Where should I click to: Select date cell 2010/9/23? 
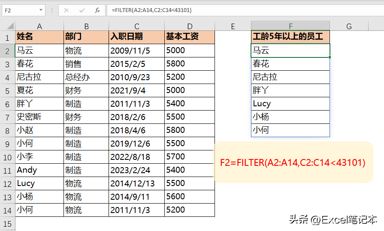(x=137, y=77)
